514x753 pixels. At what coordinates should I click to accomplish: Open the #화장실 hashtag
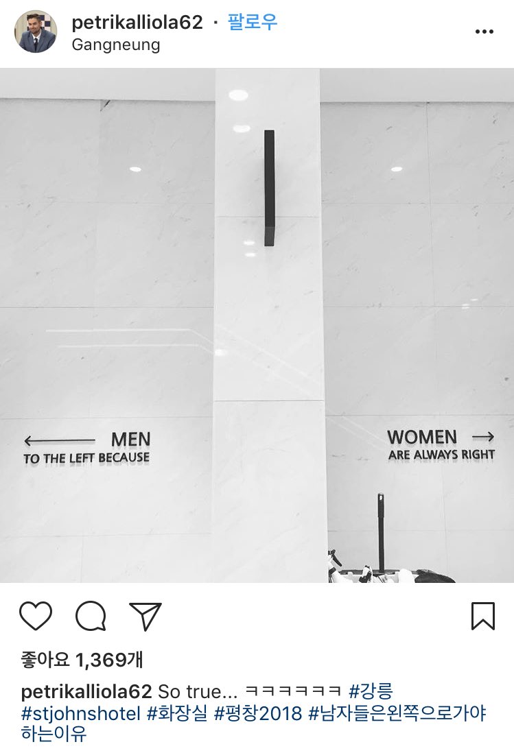point(177,713)
